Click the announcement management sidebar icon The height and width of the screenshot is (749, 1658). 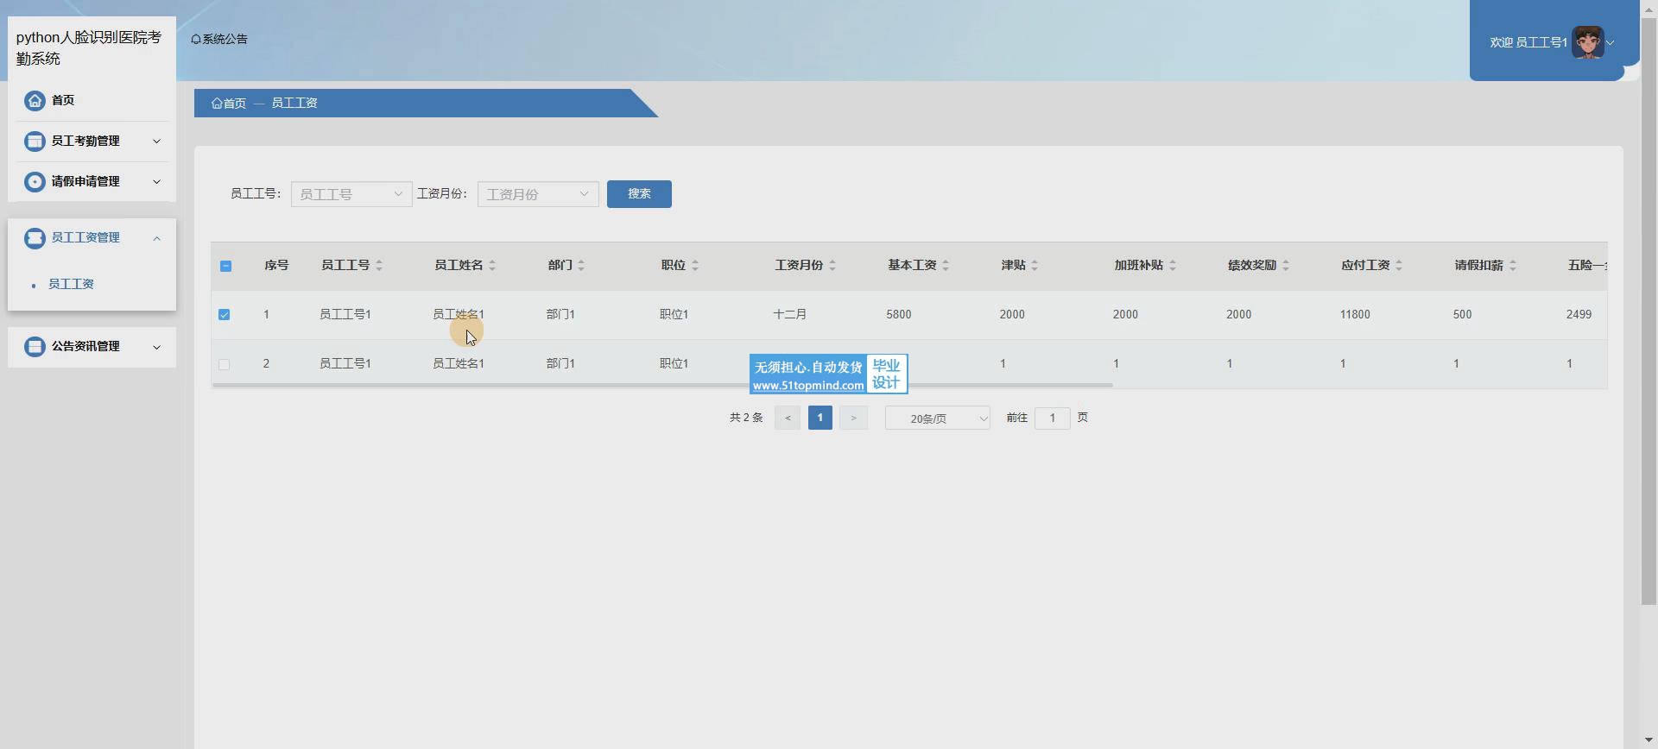(x=35, y=347)
